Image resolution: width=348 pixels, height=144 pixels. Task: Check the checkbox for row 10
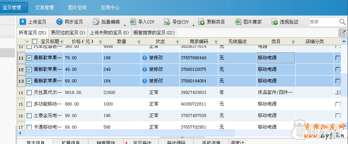tap(29, 47)
